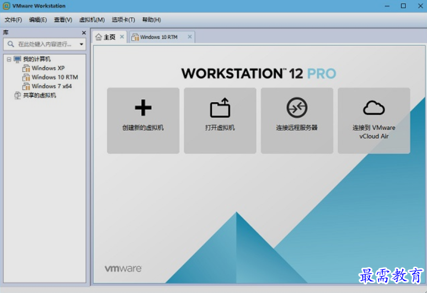427x293 pixels.
Task: Open the 虚拟机(M) menu
Action: [x=92, y=20]
